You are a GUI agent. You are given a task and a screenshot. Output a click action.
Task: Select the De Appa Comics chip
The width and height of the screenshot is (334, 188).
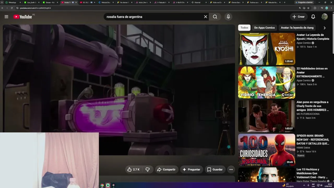[x=264, y=28]
